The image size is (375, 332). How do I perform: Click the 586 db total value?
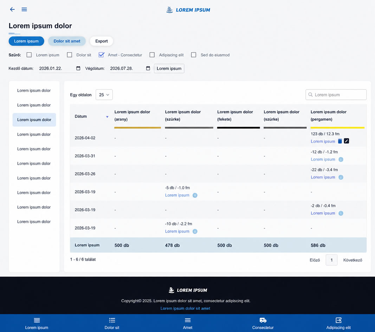pos(318,245)
